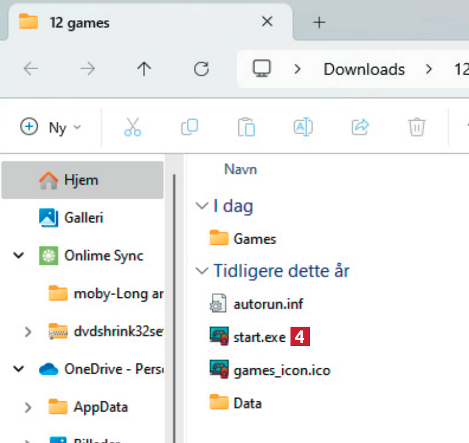Click the Rename icon in toolbar
This screenshot has width=469, height=443.
tap(303, 127)
